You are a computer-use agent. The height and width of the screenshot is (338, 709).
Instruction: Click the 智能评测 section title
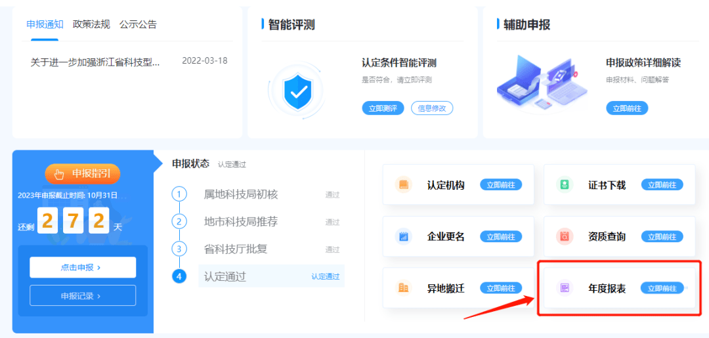291,24
